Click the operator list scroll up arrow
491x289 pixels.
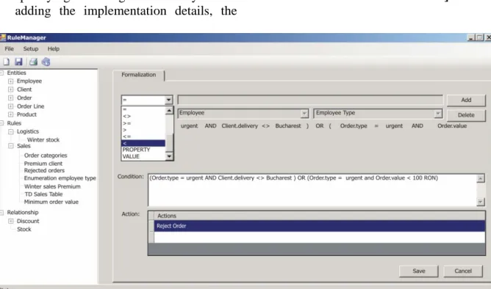(x=169, y=111)
